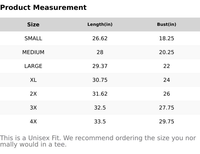Screen dimensions: 200x154
Task: Click the 2X size label
Action: 33,94
